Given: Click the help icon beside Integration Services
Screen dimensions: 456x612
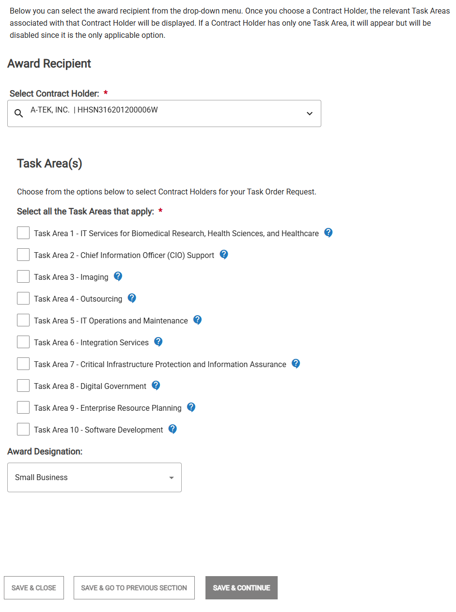Looking at the screenshot, I should pyautogui.click(x=158, y=342).
